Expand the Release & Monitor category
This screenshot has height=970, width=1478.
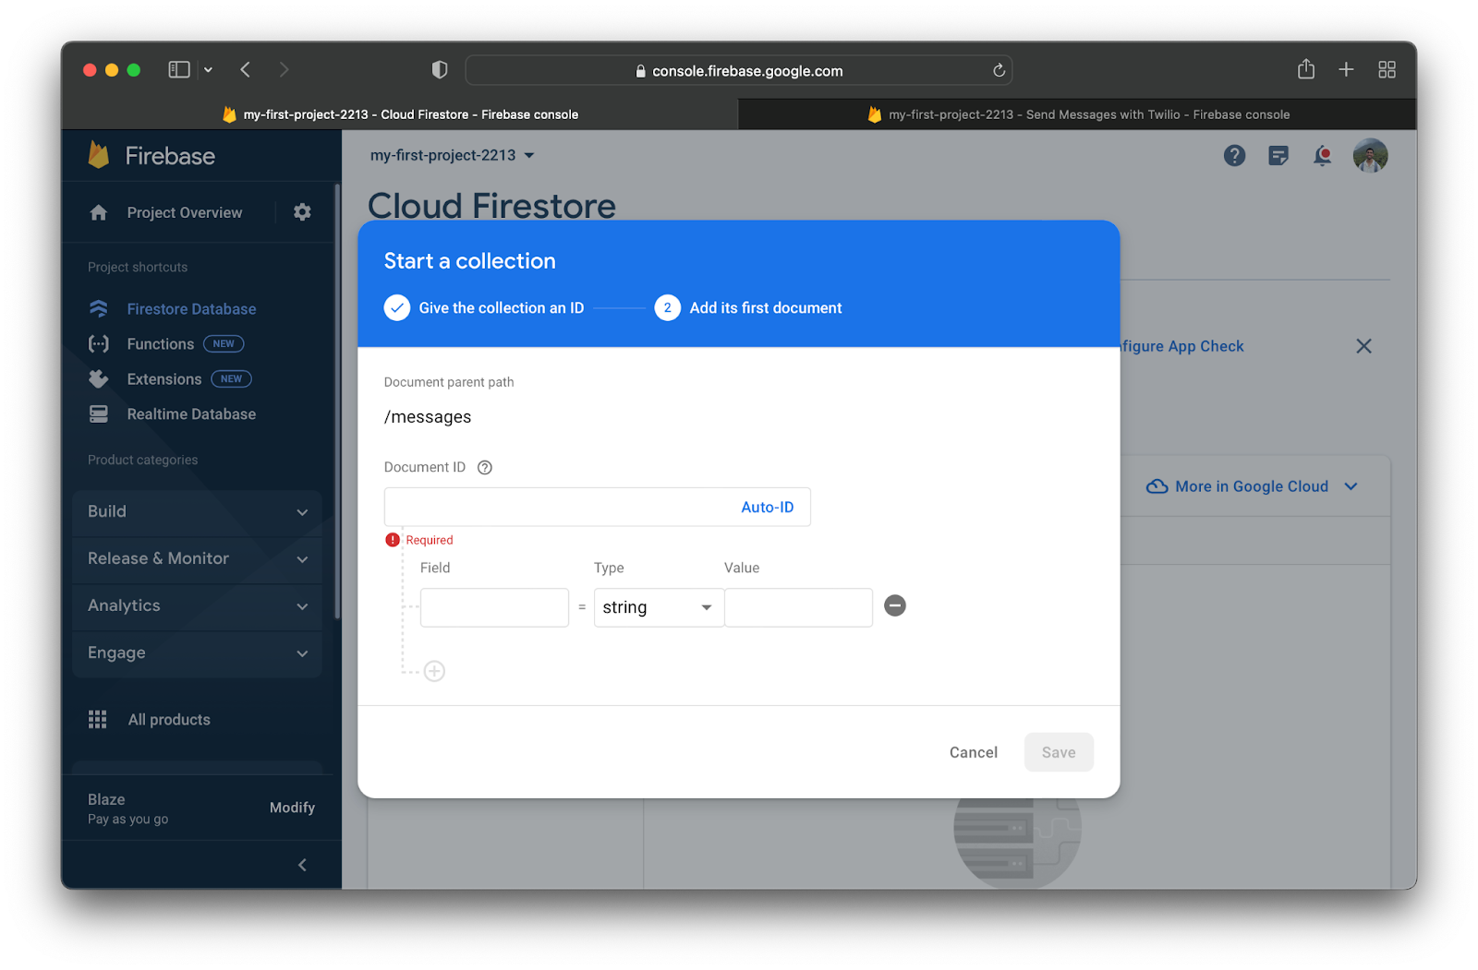(x=197, y=559)
